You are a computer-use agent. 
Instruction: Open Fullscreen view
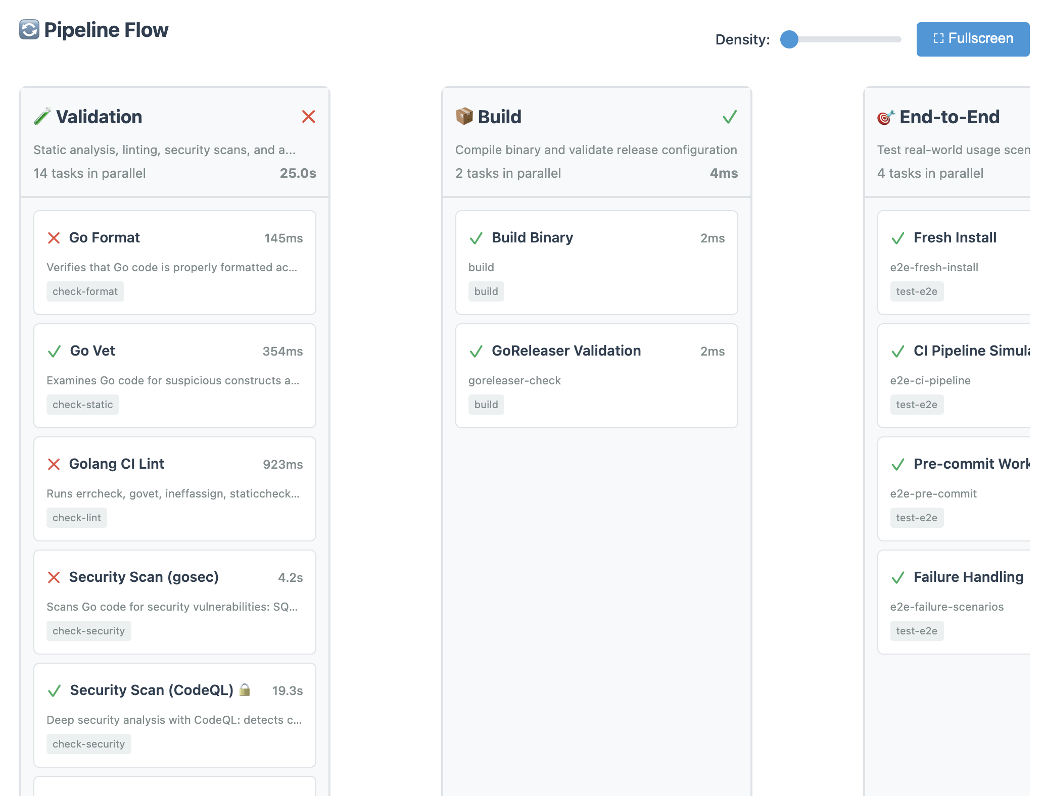tap(973, 39)
